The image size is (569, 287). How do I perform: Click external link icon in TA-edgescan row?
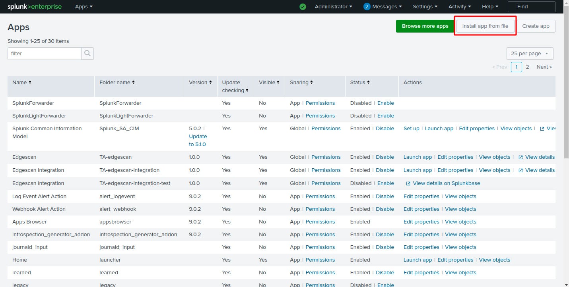(520, 157)
